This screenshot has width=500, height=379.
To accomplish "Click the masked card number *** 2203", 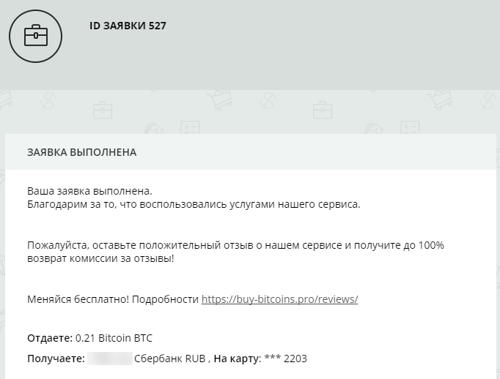I will click(x=285, y=359).
